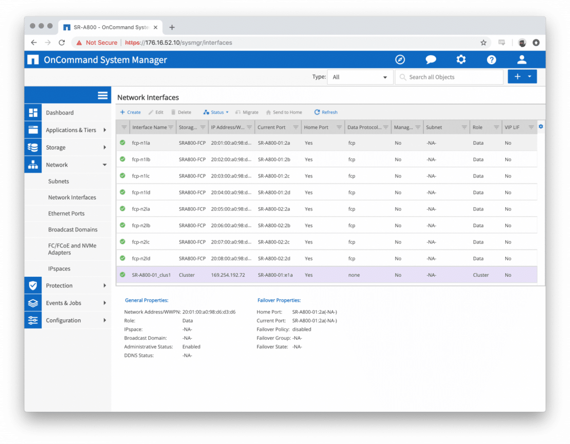Reload the page in browser

point(62,42)
